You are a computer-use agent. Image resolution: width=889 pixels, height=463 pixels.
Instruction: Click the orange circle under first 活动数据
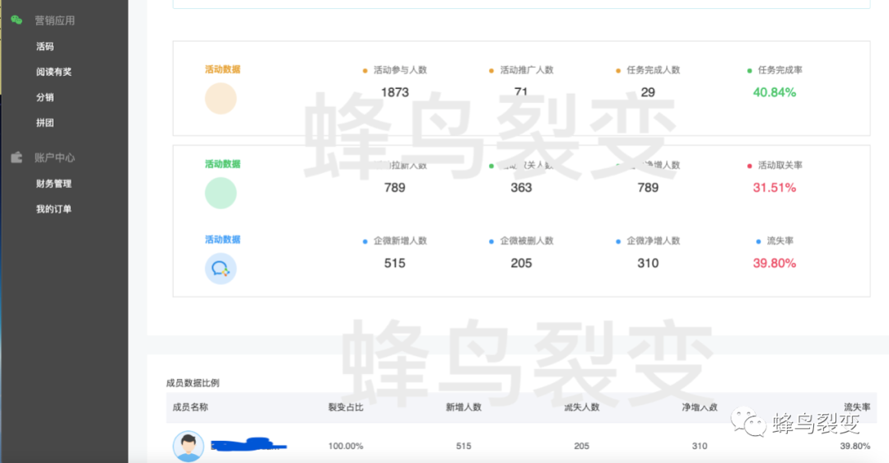(221, 98)
